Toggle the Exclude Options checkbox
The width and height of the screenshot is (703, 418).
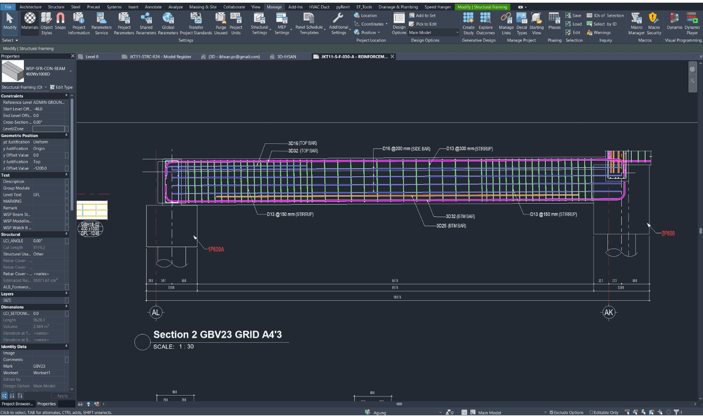tap(551, 412)
